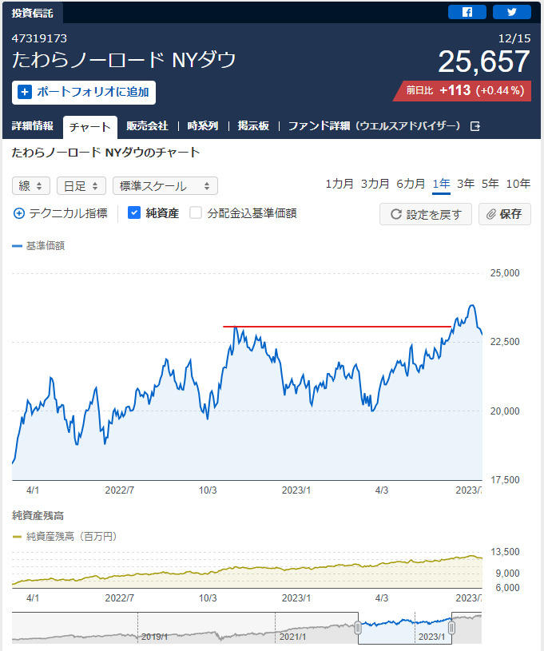Click the Facebook share icon
Screen dimensions: 544x651
(x=467, y=12)
